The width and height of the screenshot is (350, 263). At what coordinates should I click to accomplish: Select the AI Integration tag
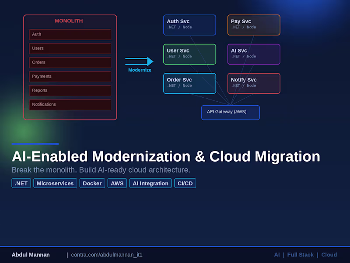pyautogui.click(x=150, y=183)
